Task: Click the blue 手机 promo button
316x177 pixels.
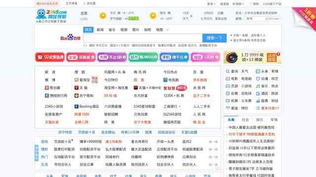Action: [x=174, y=57]
